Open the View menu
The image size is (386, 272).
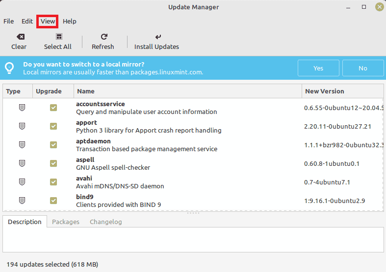48,22
